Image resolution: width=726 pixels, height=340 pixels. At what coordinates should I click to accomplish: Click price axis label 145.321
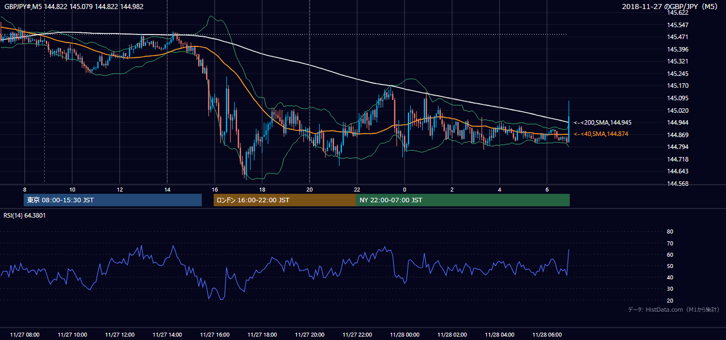[677, 61]
